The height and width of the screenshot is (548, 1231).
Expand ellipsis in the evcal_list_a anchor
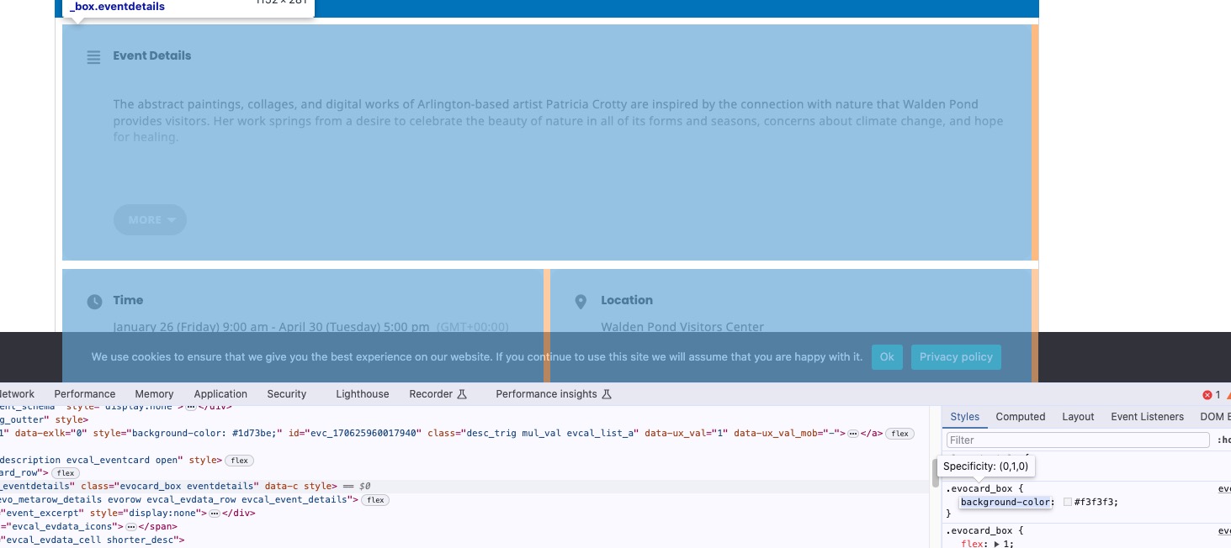coord(852,434)
